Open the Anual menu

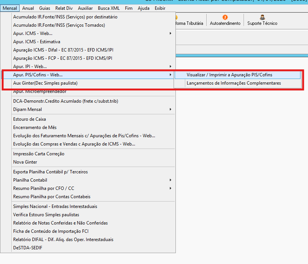point(28,8)
